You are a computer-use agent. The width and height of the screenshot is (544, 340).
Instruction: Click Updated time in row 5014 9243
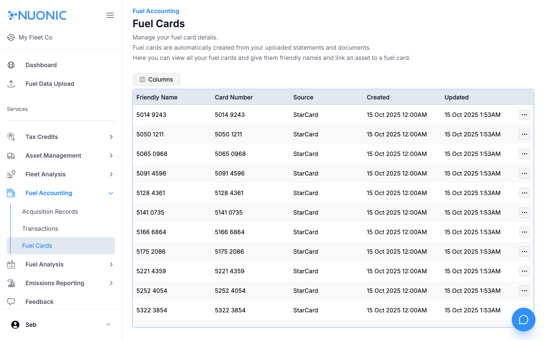point(473,115)
